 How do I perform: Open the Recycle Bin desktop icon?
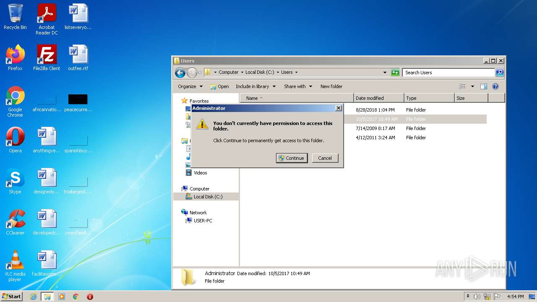(x=15, y=17)
